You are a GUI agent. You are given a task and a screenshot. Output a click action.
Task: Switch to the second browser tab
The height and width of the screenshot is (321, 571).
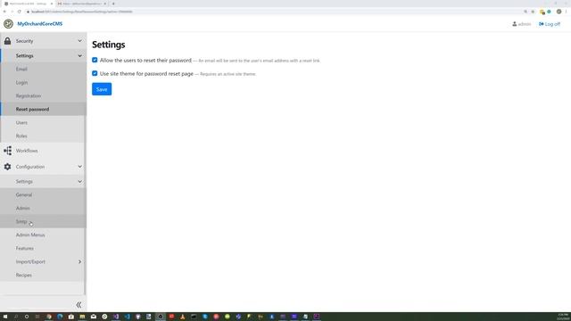click(x=81, y=4)
